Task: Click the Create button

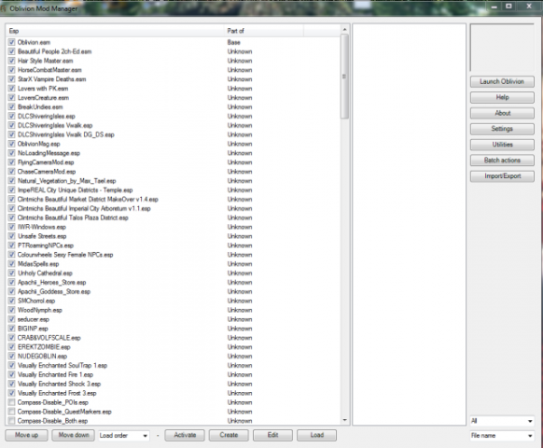Action: pyautogui.click(x=229, y=435)
